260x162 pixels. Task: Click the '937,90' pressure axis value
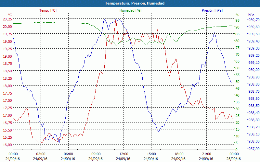click(x=253, y=148)
